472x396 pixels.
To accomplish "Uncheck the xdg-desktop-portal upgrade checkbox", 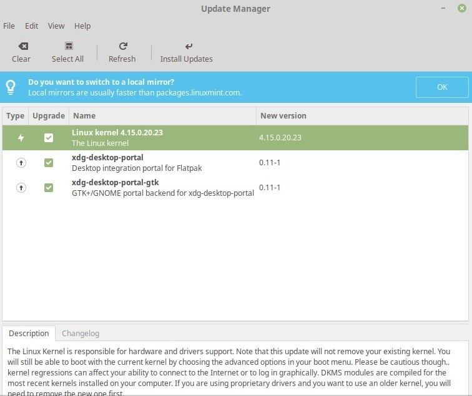I will 49,163.
